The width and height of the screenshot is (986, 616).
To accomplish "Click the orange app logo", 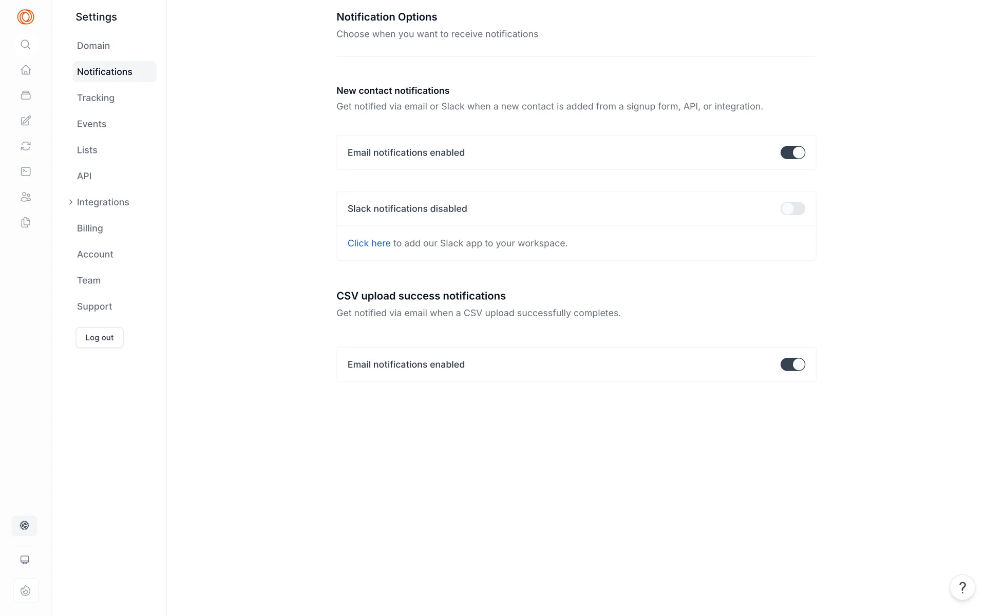I will click(26, 17).
